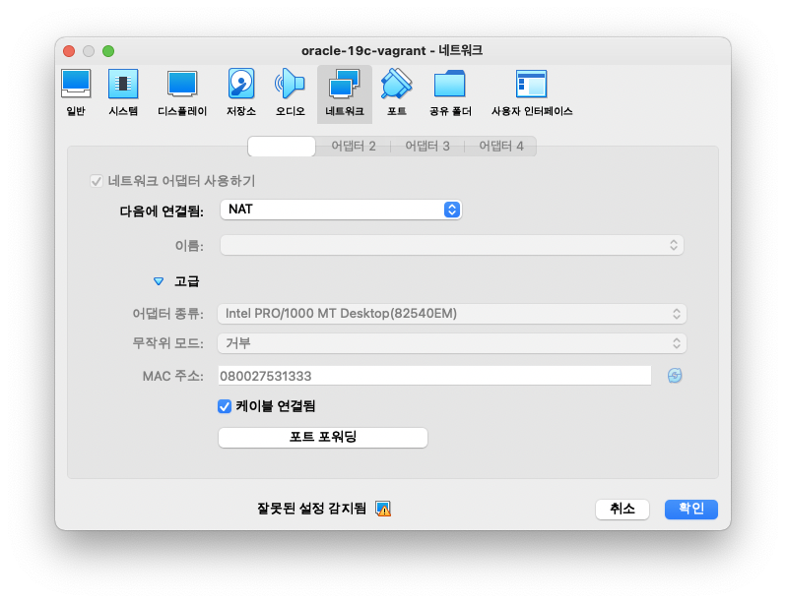Click the 포트 포워딩 button
The image size is (786, 603).
coord(323,437)
